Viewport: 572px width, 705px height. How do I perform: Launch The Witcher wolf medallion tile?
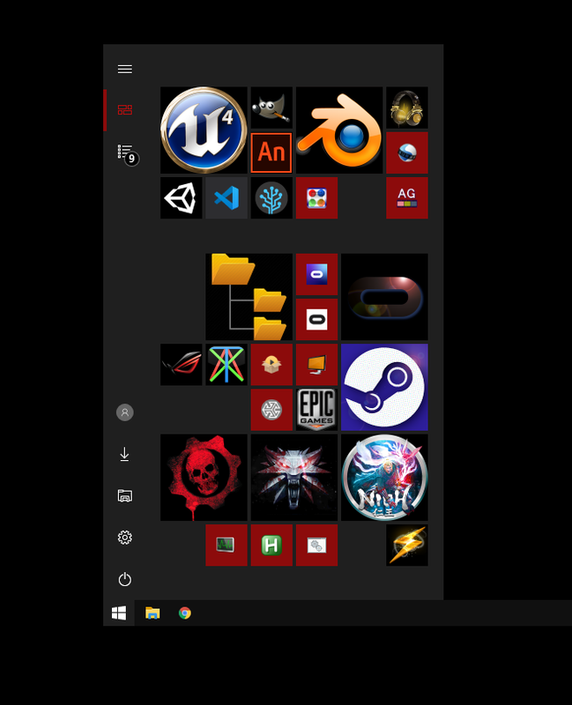(294, 478)
